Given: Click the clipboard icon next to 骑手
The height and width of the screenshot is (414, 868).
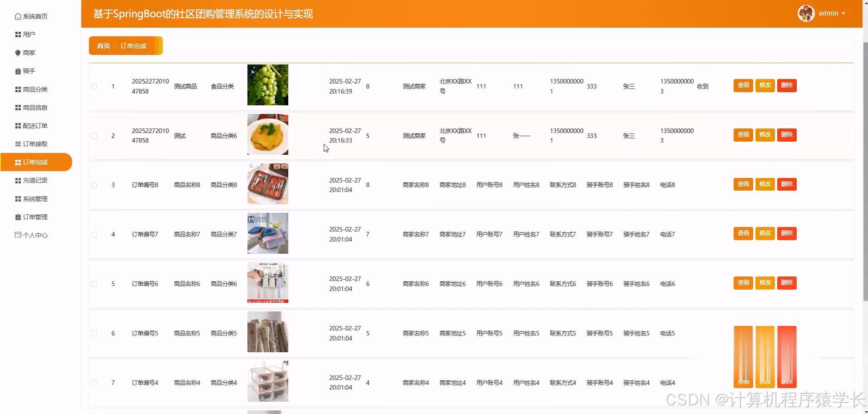Looking at the screenshot, I should [x=18, y=71].
